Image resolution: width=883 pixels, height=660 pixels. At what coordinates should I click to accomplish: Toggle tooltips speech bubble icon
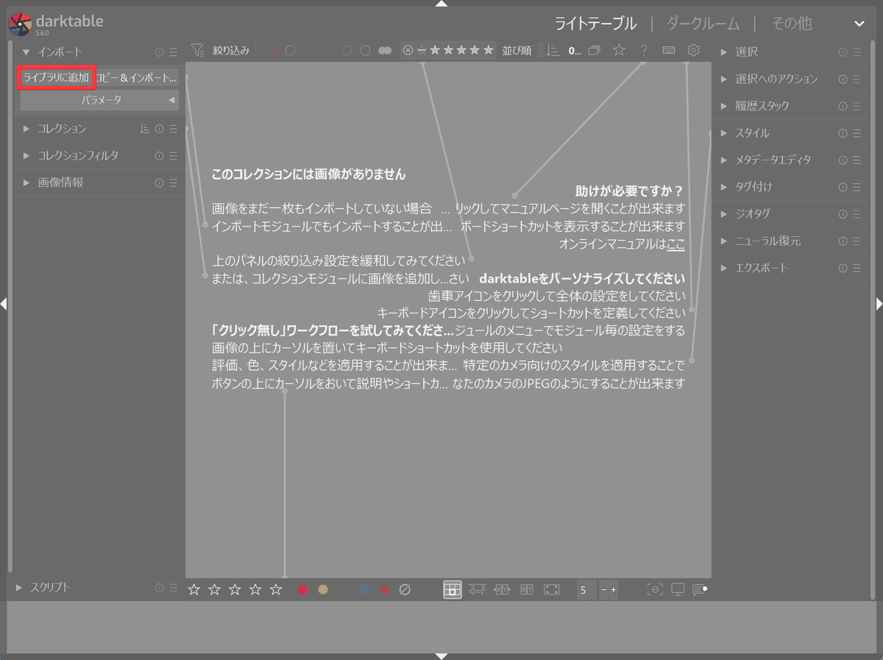pos(700,589)
